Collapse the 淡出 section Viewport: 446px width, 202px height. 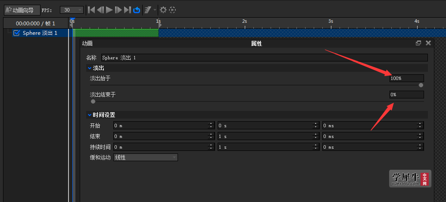tap(90, 68)
